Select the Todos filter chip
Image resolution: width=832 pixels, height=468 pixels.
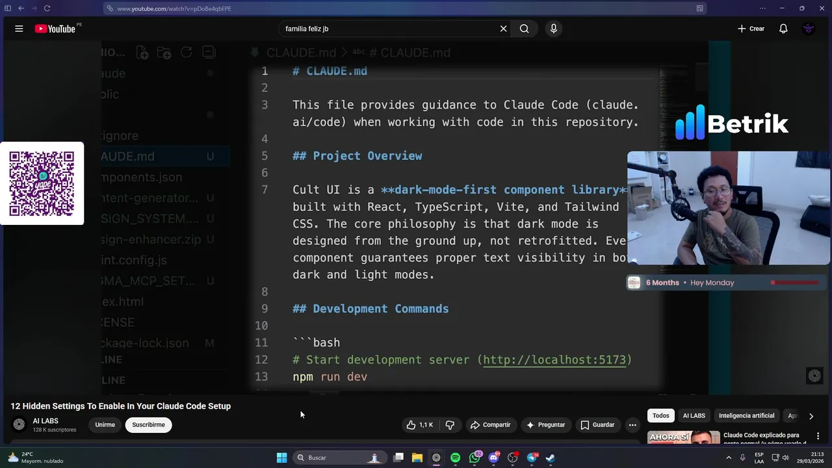point(660,415)
